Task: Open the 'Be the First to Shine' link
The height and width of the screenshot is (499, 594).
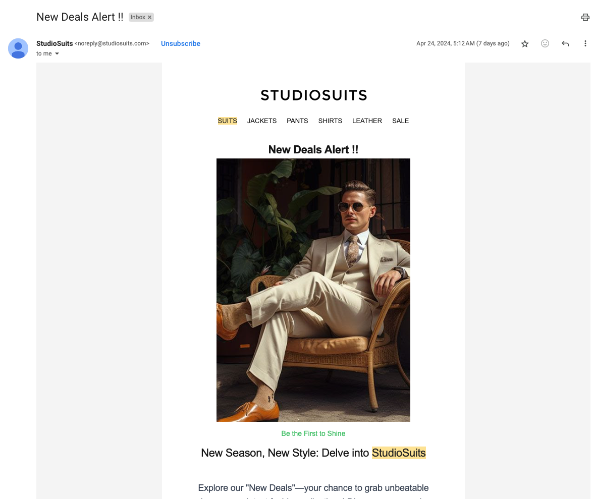Action: (313, 433)
